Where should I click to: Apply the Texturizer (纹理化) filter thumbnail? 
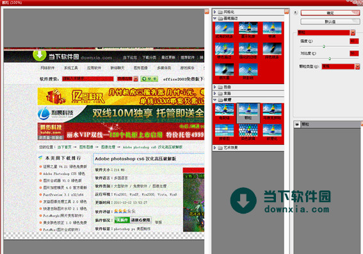[272, 132]
